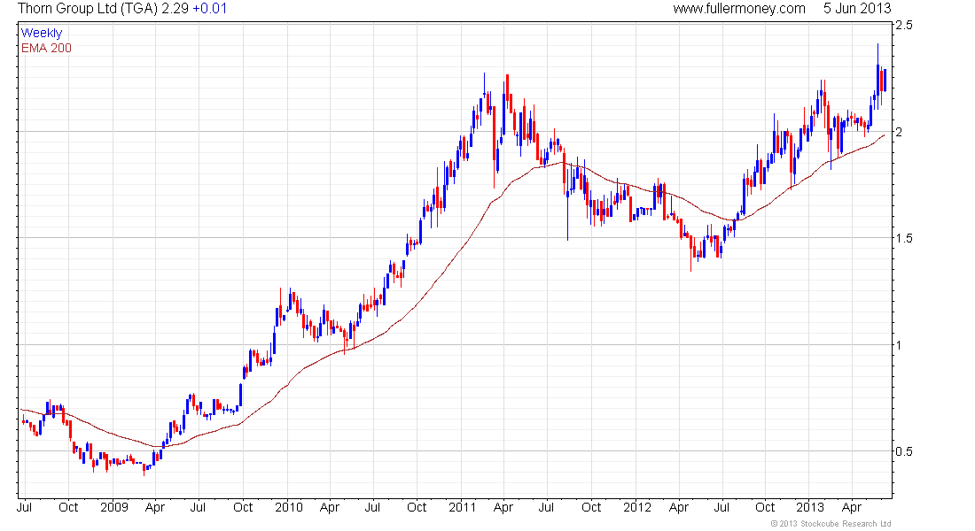Click the '2009' year label on time axis
This screenshot has height=531, width=975.
(114, 507)
